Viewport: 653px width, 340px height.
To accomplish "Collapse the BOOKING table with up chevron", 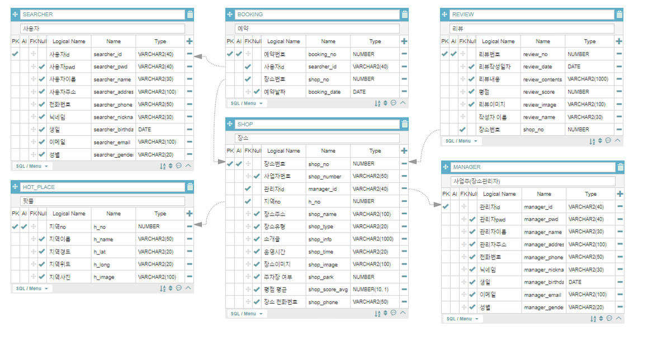I will point(403,103).
